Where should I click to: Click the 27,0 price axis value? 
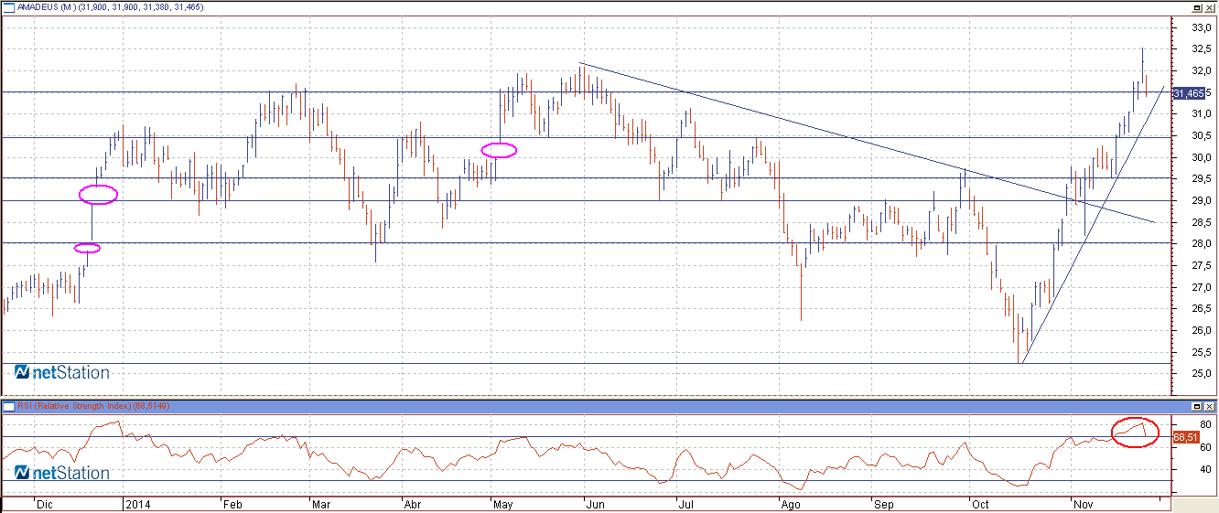[1201, 287]
